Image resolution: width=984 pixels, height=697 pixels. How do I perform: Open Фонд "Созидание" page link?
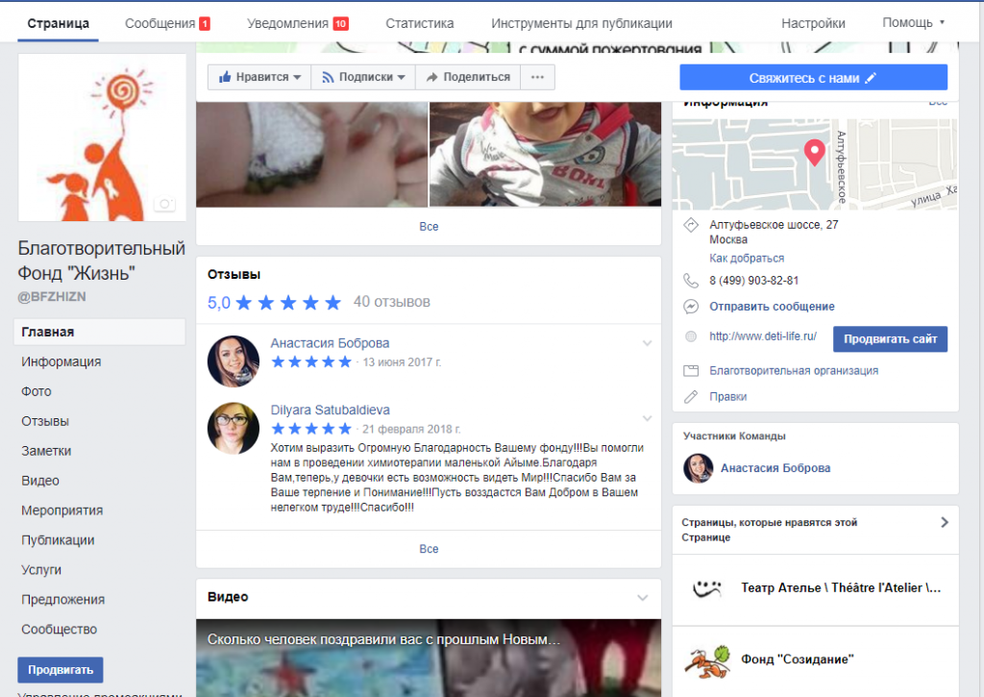(x=797, y=660)
